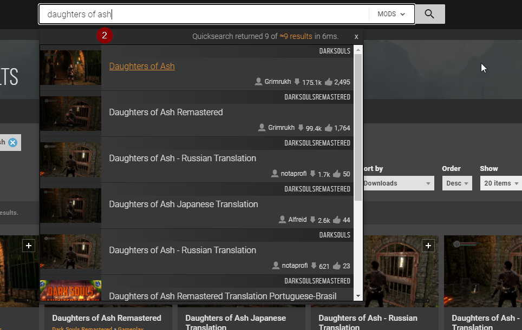
Task: Click the magnifying glass search button
Action: pos(429,14)
